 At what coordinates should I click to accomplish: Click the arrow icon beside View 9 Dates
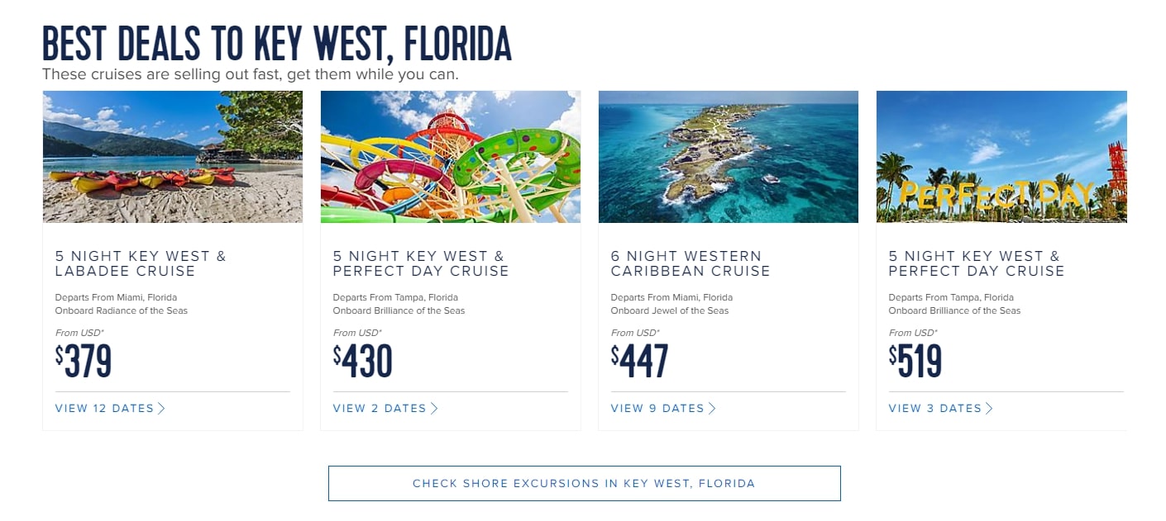pos(712,408)
